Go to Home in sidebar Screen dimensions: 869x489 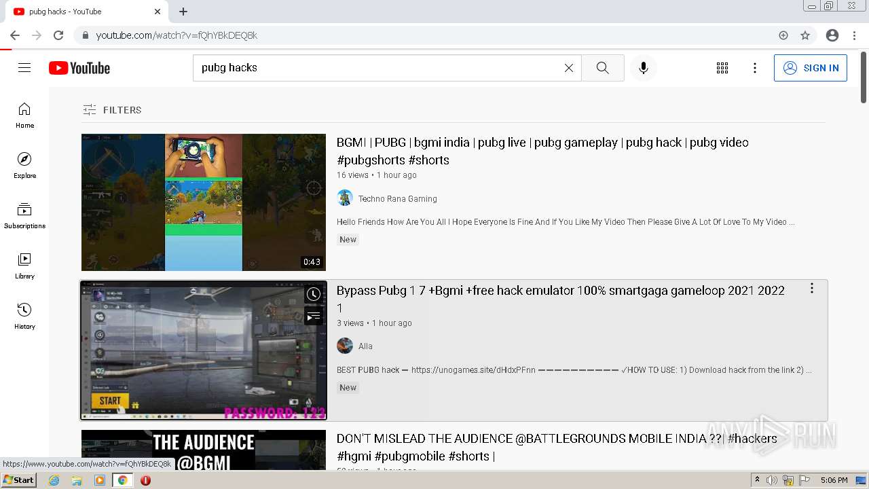[x=24, y=115]
